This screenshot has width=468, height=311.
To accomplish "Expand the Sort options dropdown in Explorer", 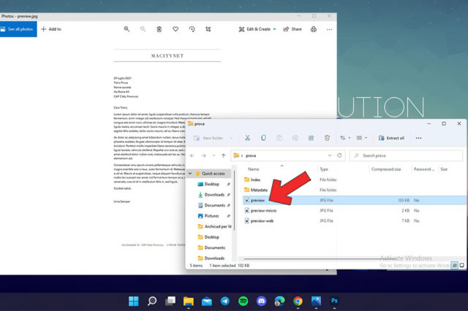I will click(346, 137).
